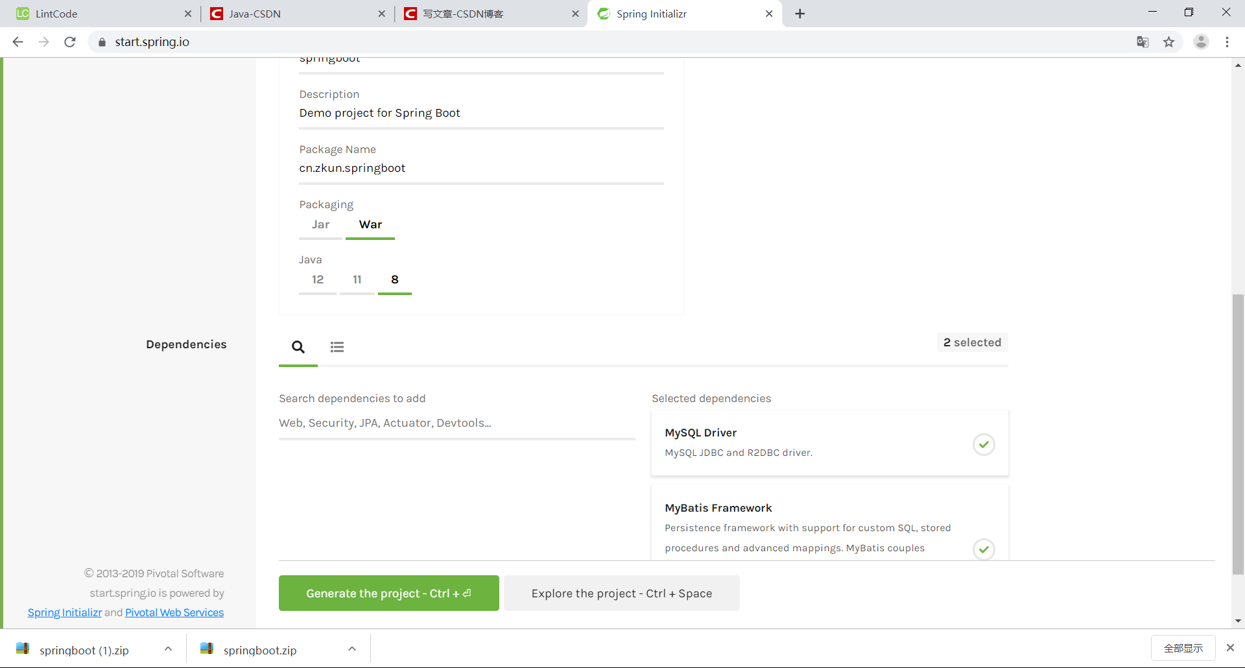1245x668 pixels.
Task: Click the MySQL Driver dependency title
Action: coord(700,433)
